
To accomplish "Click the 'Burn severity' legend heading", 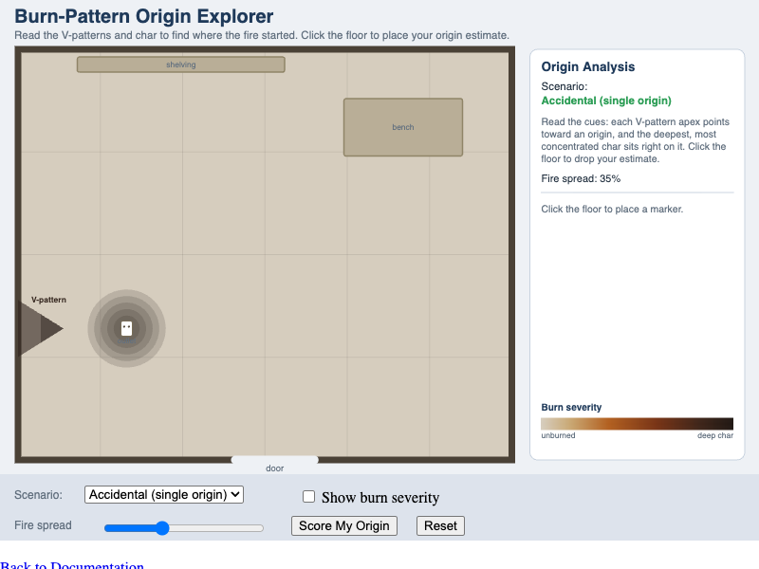I will click(571, 408).
